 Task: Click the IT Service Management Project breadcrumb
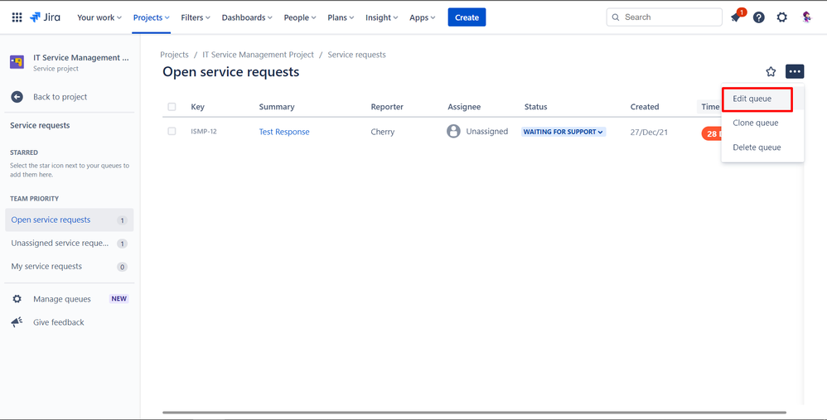(x=258, y=55)
